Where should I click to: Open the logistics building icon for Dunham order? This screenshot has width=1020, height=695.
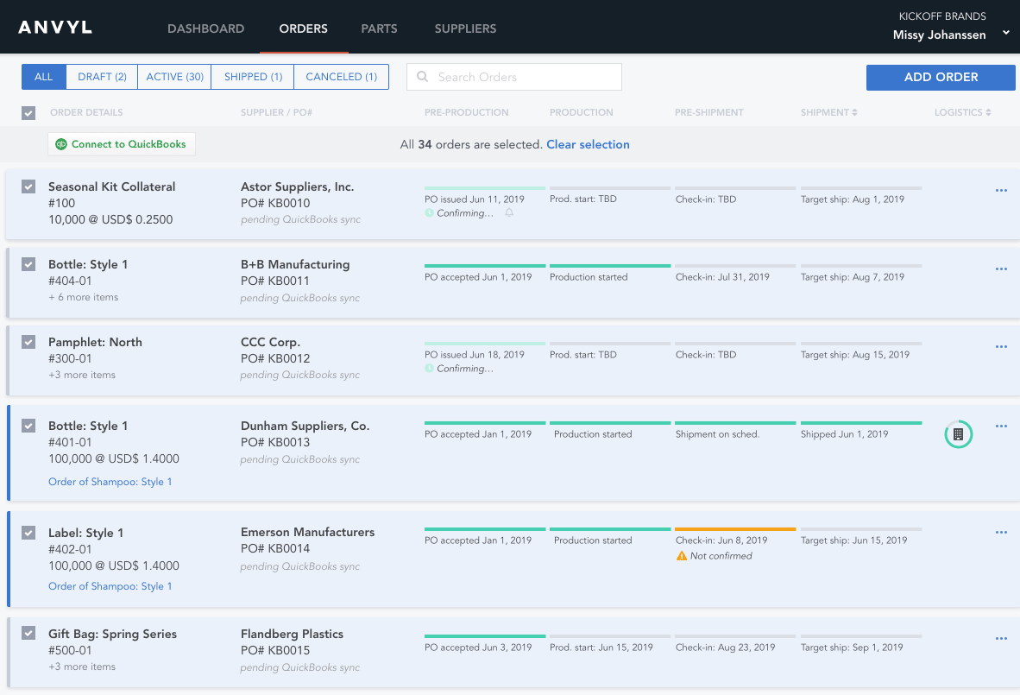click(958, 434)
